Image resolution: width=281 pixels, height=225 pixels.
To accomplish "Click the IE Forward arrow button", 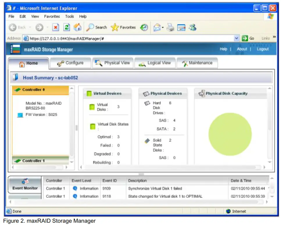I will [x=39, y=28].
